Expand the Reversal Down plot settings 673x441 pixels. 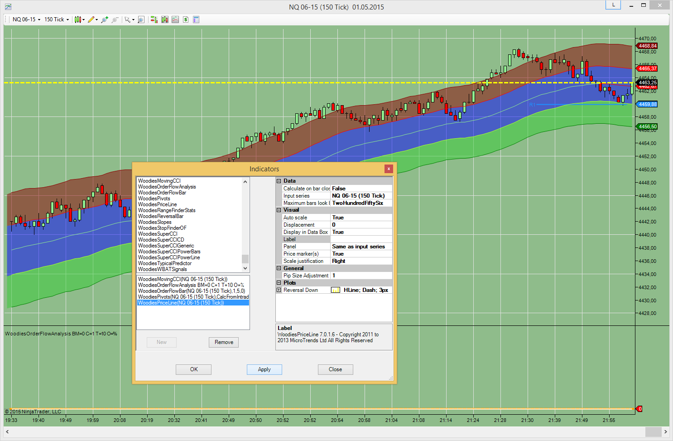(x=279, y=290)
